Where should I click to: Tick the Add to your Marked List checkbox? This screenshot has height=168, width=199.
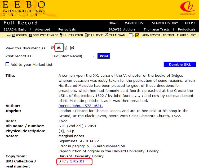click(7, 64)
